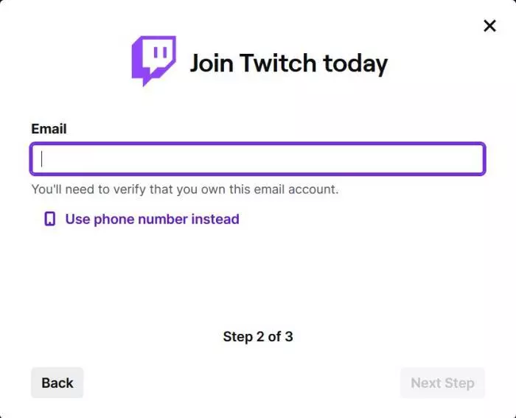Switch to phone number signup

point(152,219)
